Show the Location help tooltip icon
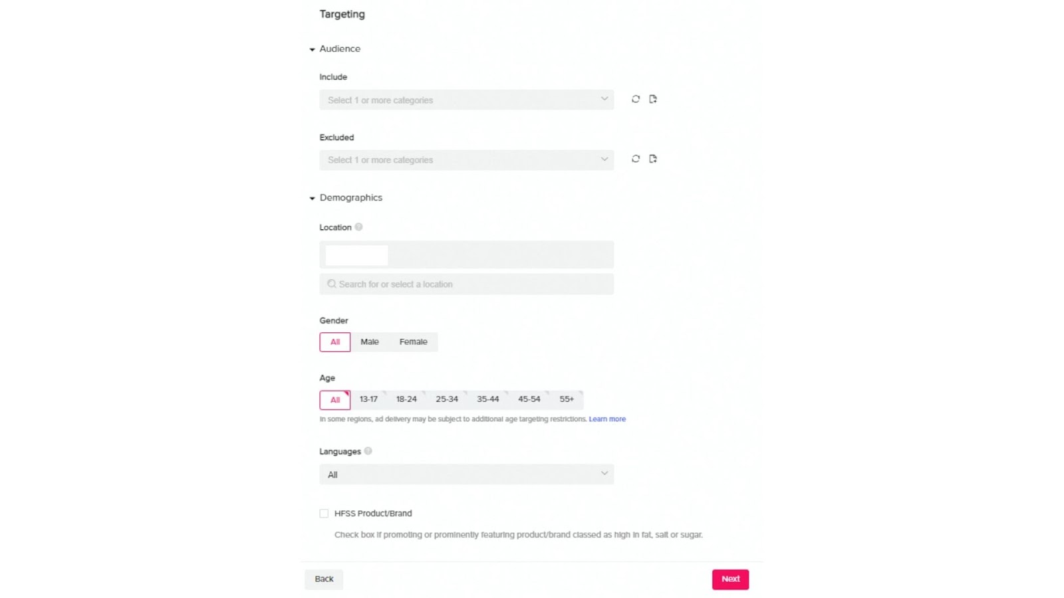Image resolution: width=1064 pixels, height=598 pixels. (x=358, y=227)
